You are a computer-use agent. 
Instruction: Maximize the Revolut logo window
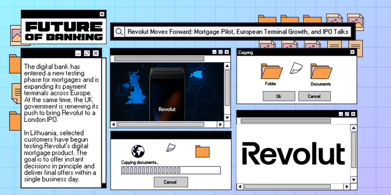click(346, 114)
